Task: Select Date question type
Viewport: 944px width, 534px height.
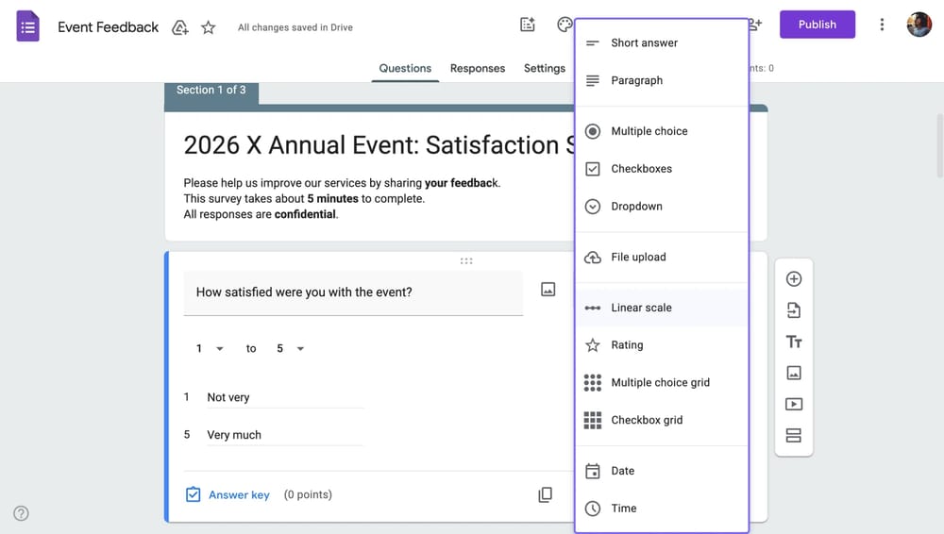Action: [x=662, y=471]
